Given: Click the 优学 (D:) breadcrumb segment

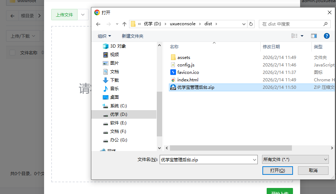Looking at the screenshot, I should tap(153, 24).
